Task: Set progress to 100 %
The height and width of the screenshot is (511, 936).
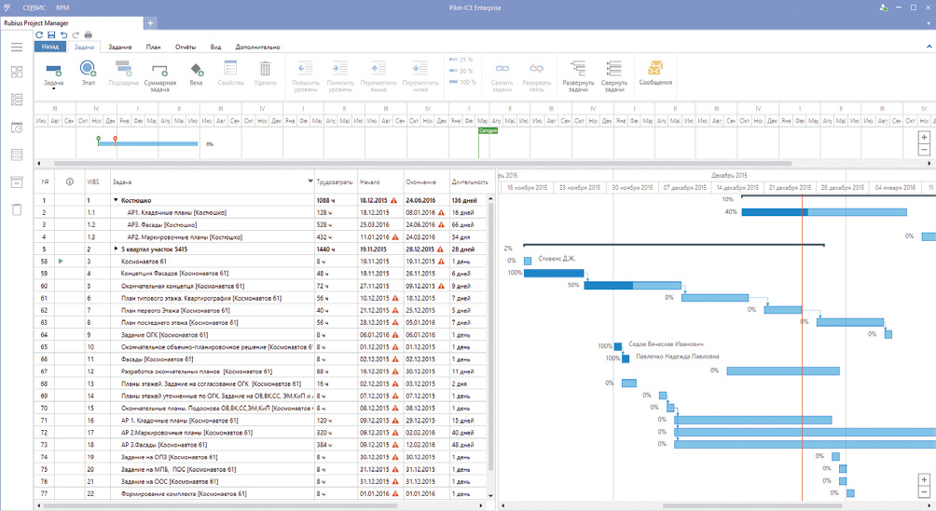Action: [x=462, y=82]
